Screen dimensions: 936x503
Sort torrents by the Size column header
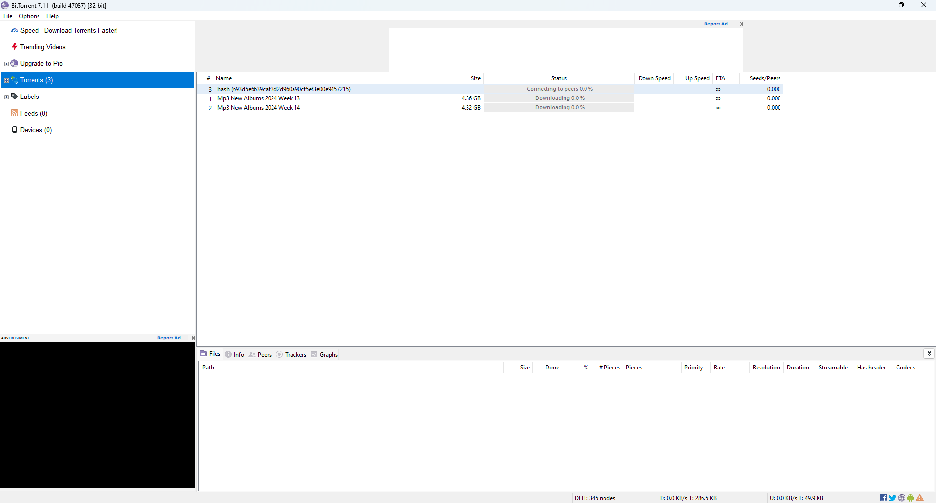[475, 78]
